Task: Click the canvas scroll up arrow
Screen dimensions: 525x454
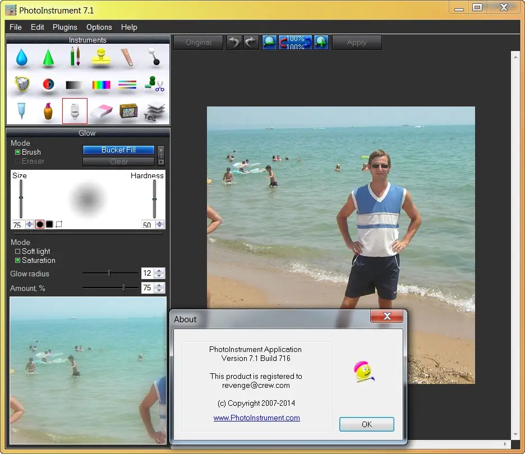Action: [515, 57]
